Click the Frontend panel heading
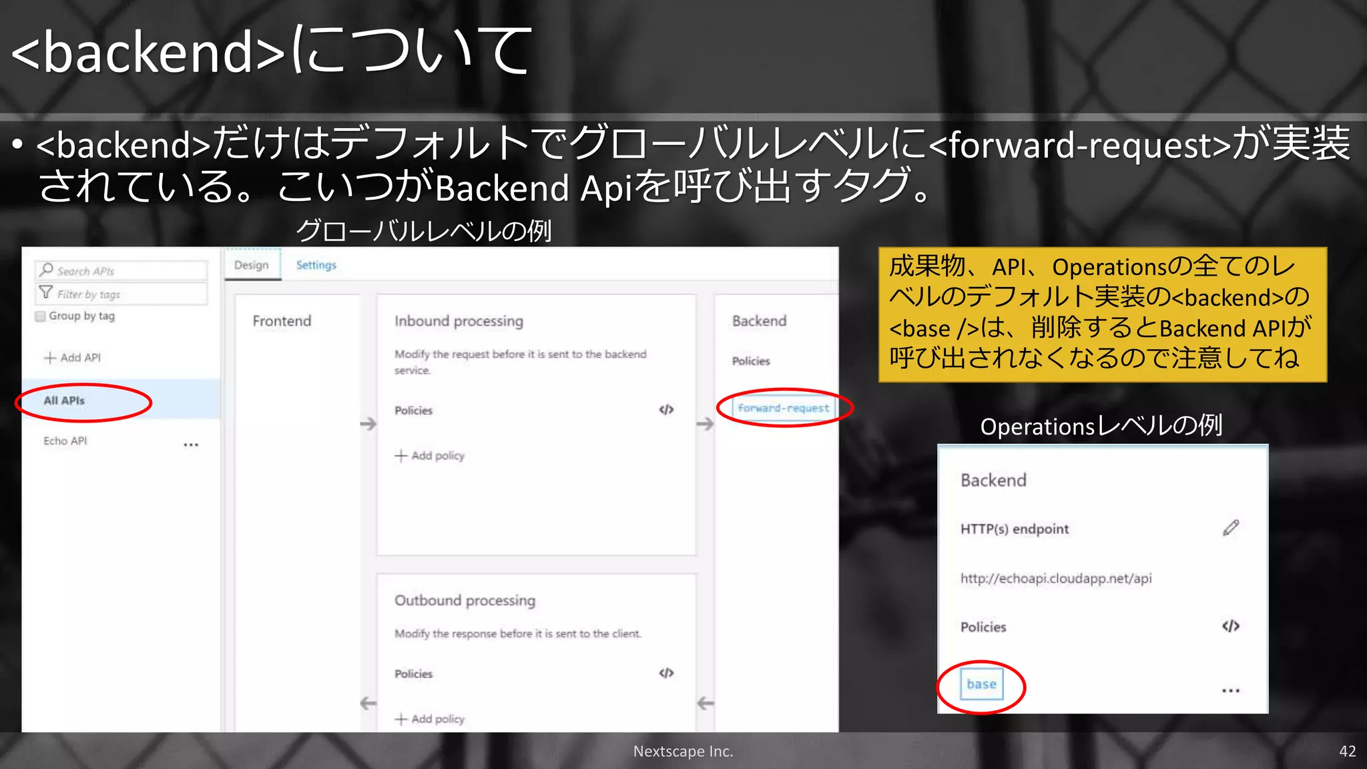 click(282, 321)
